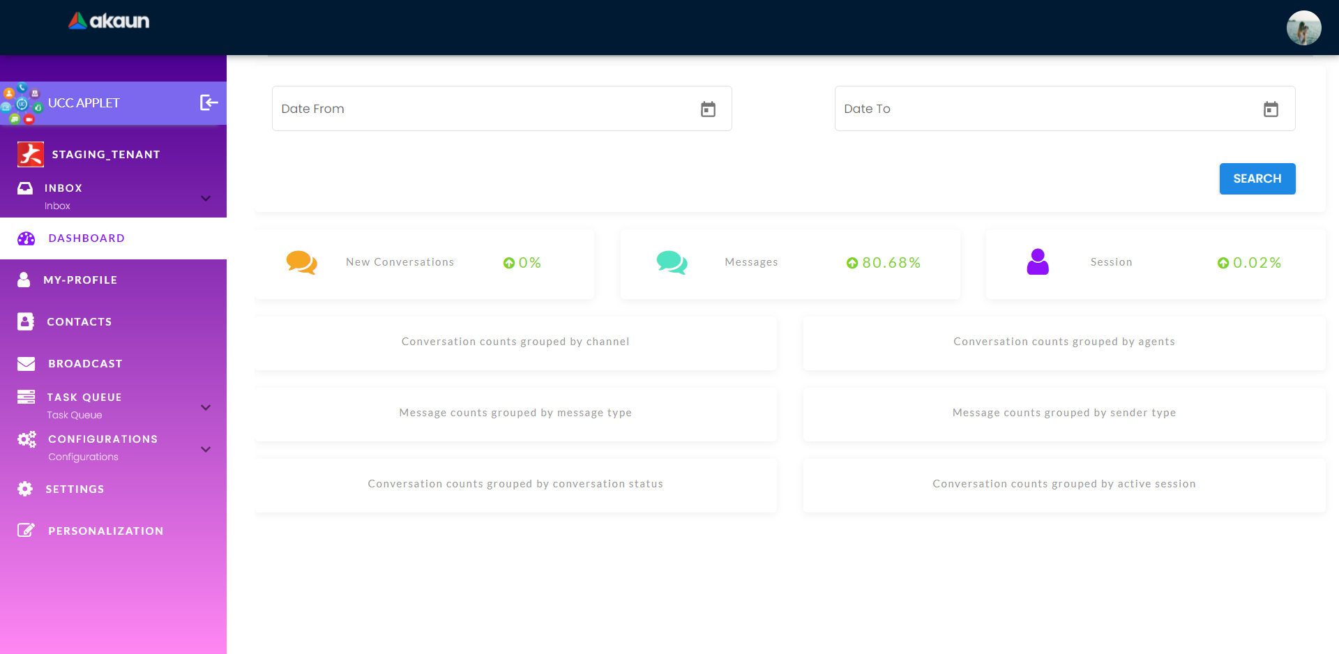Image resolution: width=1339 pixels, height=654 pixels.
Task: Click the exit applet icon beside UCC APPLET
Action: [x=209, y=102]
